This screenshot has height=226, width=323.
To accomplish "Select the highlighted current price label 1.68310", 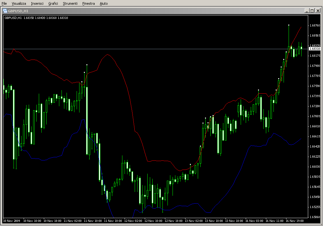I will coord(315,49).
